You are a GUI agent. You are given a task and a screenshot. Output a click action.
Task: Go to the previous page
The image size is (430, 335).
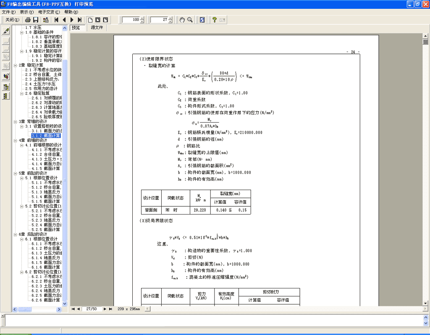click(64, 20)
